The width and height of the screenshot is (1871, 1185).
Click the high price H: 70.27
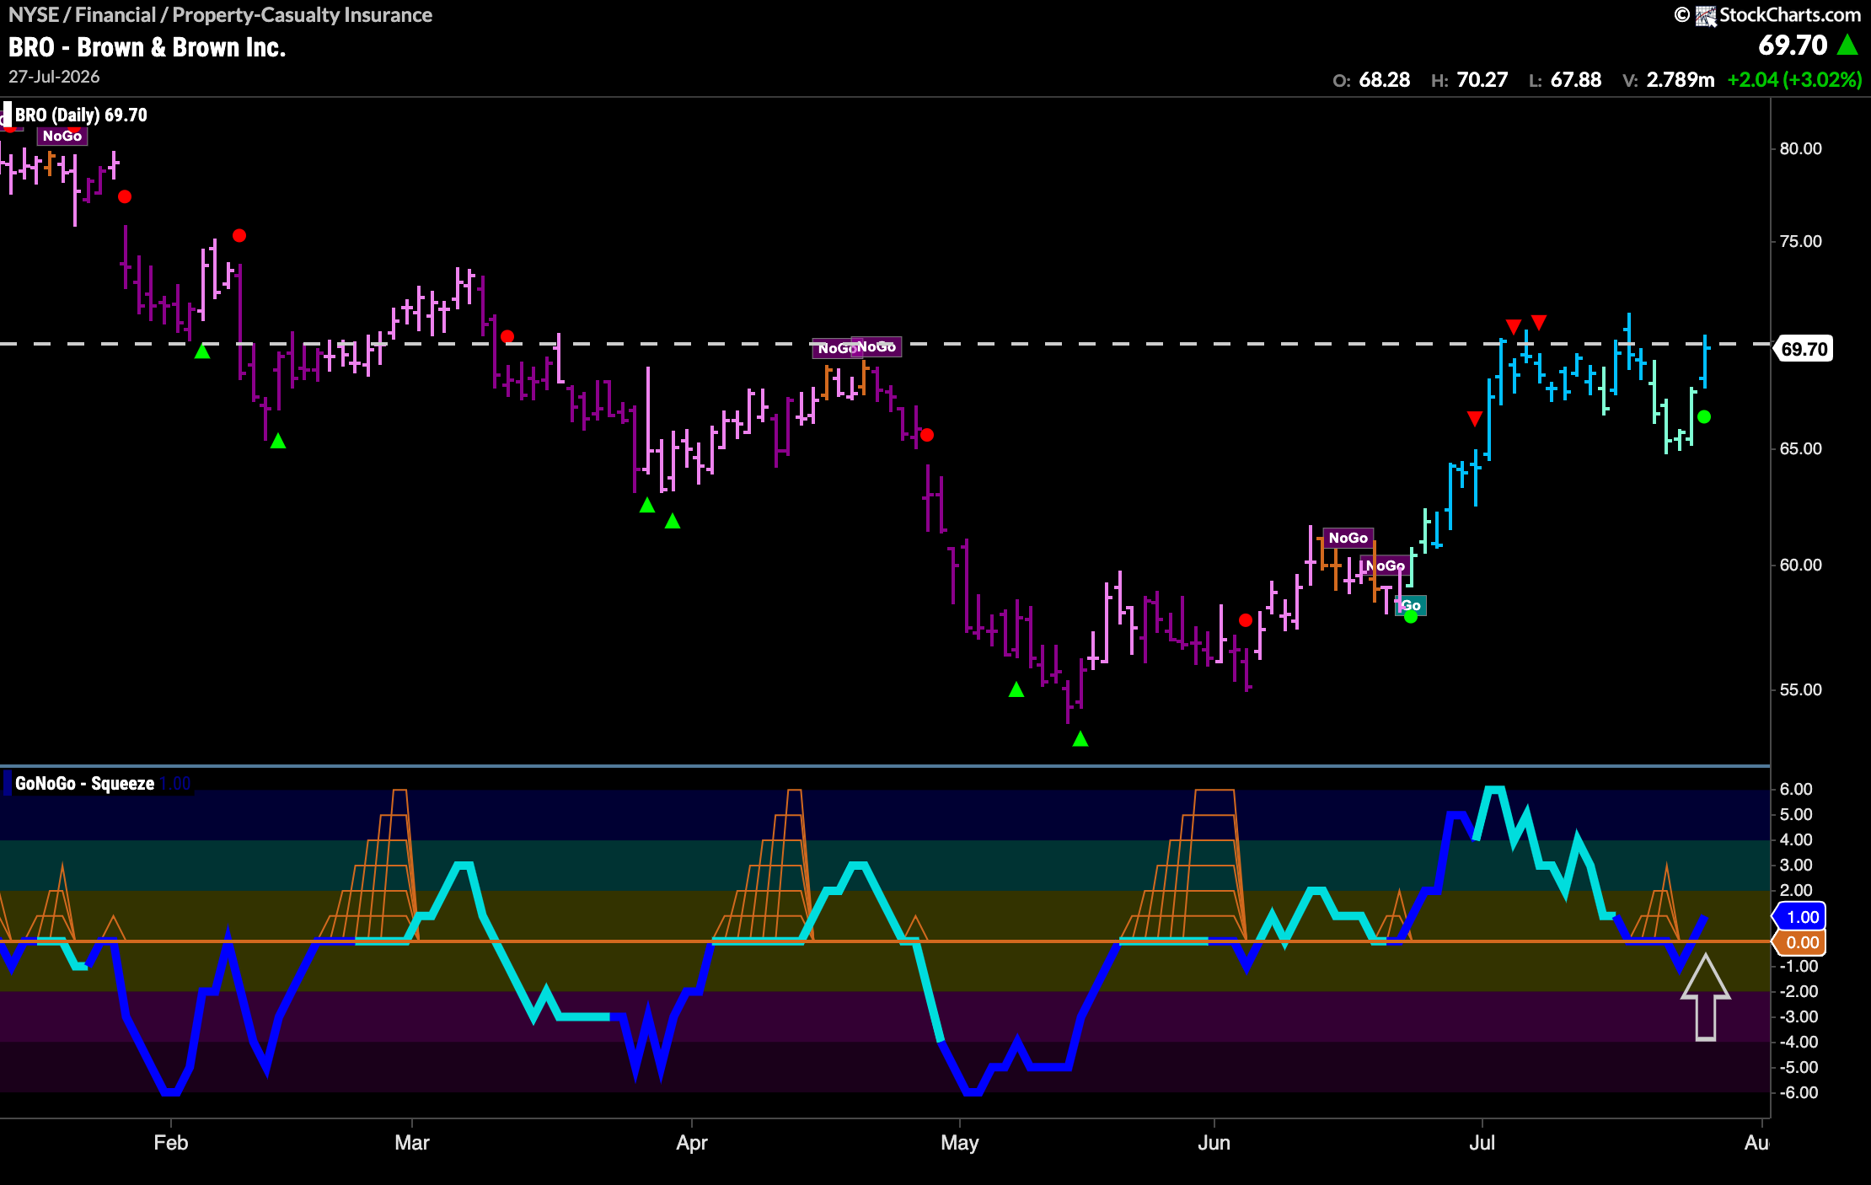tap(1469, 80)
